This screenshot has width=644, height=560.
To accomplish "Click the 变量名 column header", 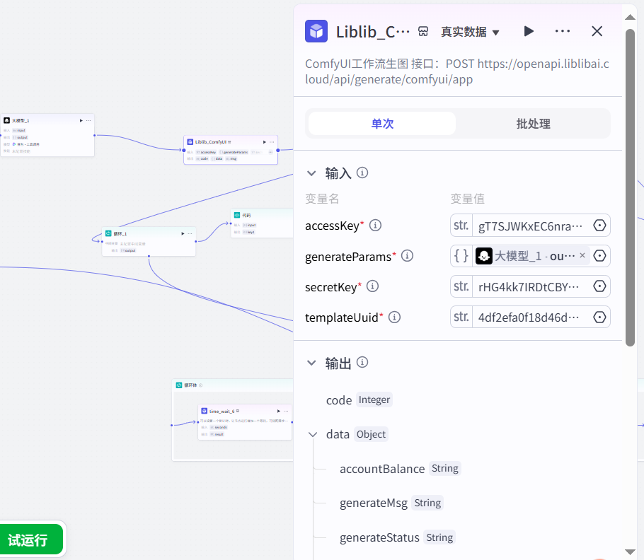I will tap(321, 199).
